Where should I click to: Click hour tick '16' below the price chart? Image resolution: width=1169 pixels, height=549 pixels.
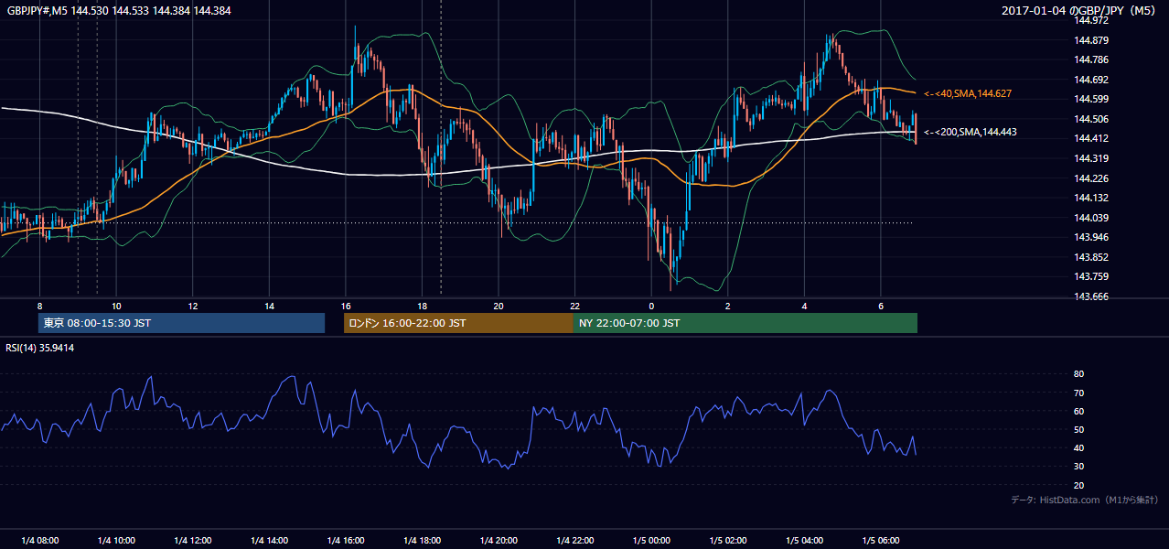[346, 306]
